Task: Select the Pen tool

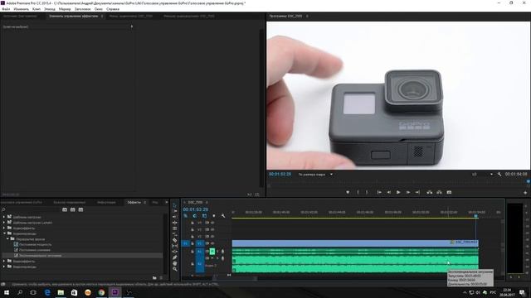Action: (175, 257)
